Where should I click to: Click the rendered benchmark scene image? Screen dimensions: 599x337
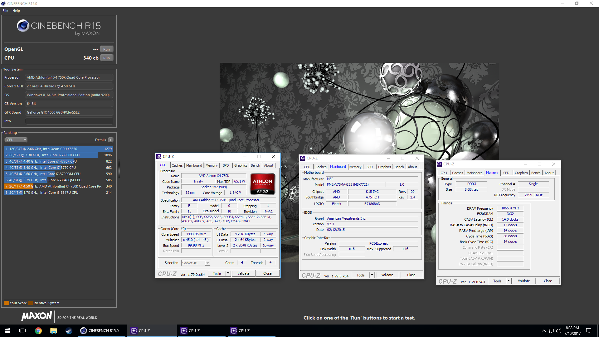click(x=359, y=108)
